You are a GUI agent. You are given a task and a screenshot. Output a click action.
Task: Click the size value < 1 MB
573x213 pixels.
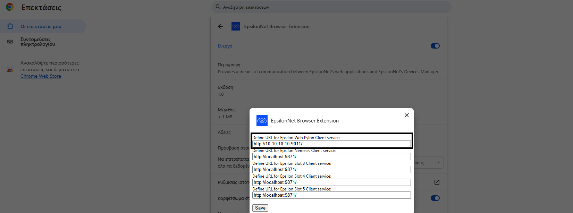[x=225, y=117]
